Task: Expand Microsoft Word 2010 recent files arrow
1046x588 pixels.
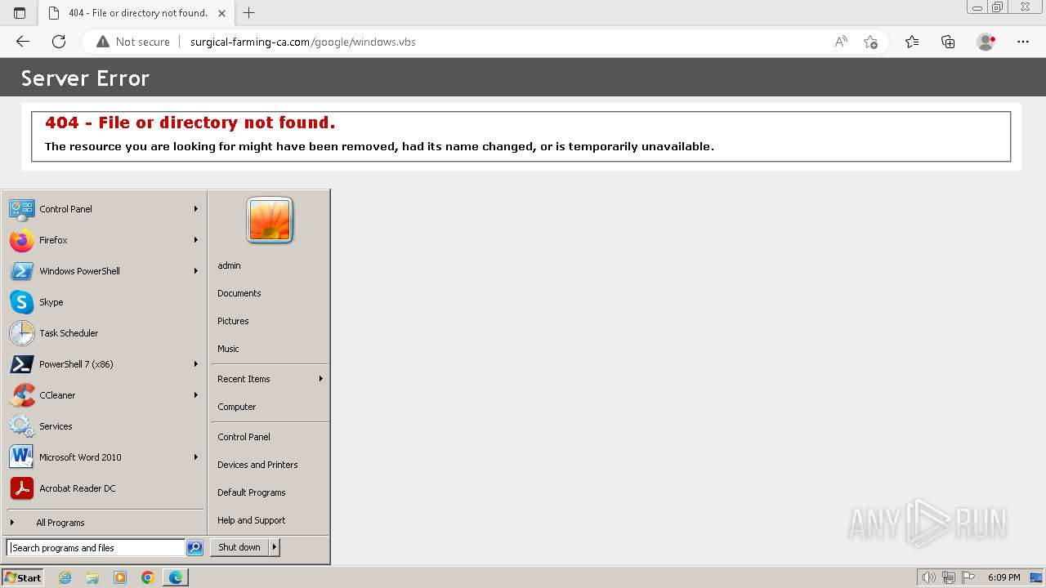Action: [196, 457]
